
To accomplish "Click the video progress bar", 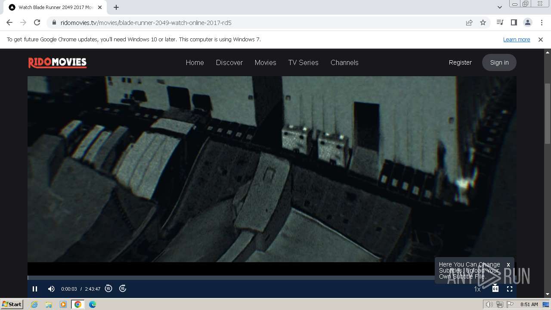I will click(x=272, y=278).
